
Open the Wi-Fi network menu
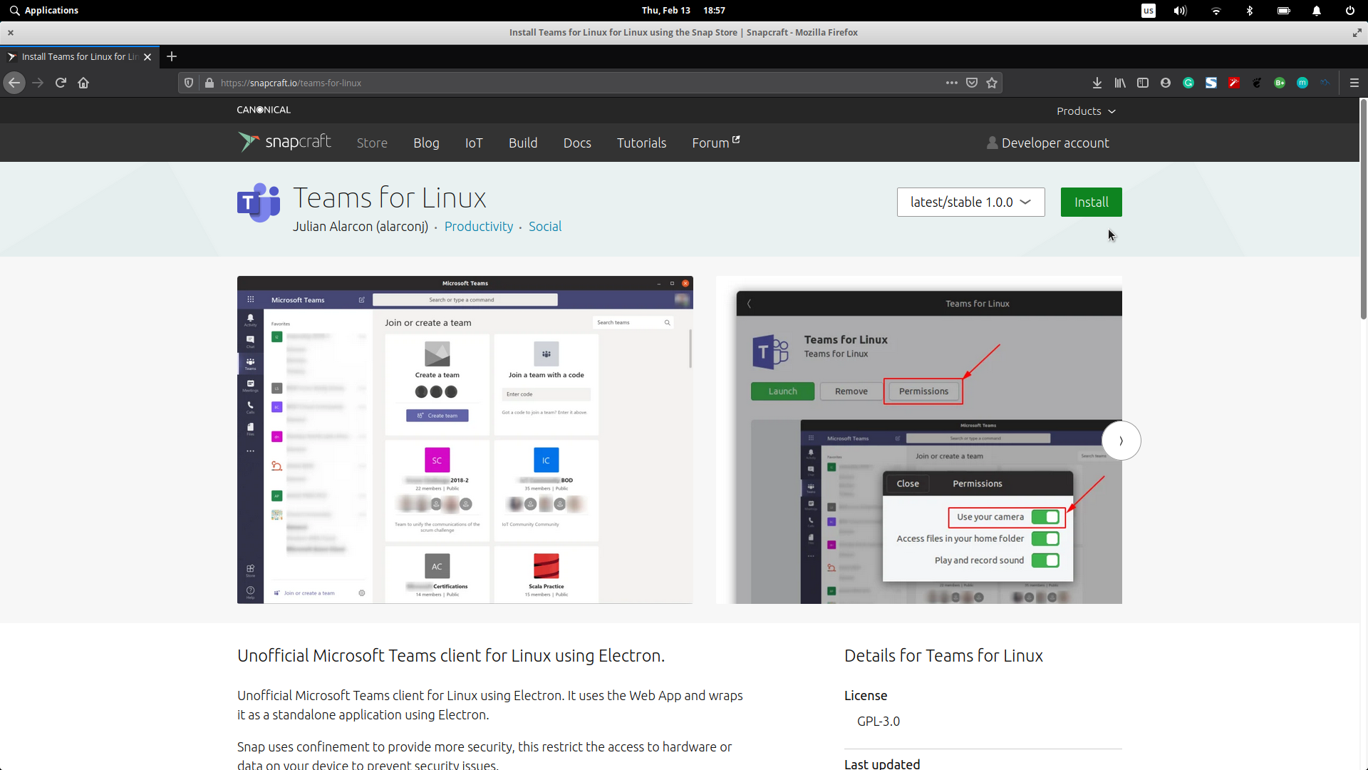click(x=1216, y=11)
